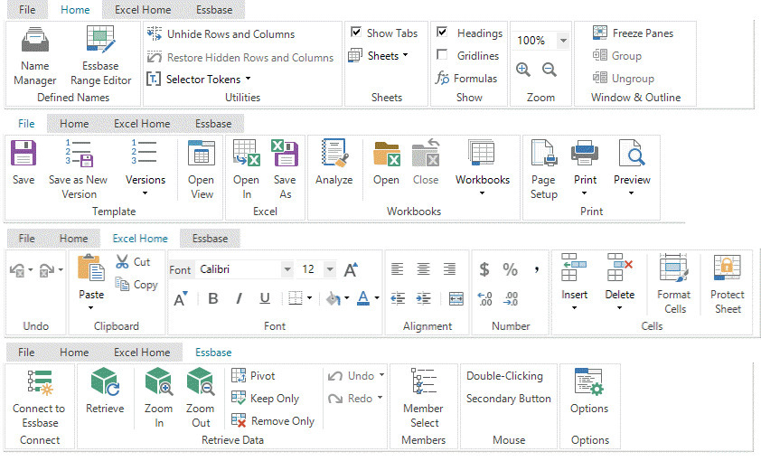This screenshot has height=461, width=761.
Task: Open the font size 12 dropdown
Action: pyautogui.click(x=330, y=269)
